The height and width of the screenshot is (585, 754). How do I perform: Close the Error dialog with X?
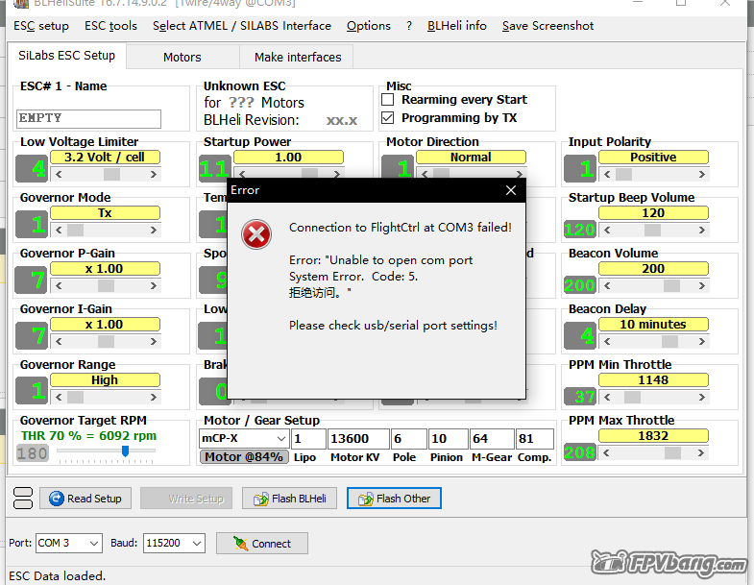pyautogui.click(x=511, y=190)
